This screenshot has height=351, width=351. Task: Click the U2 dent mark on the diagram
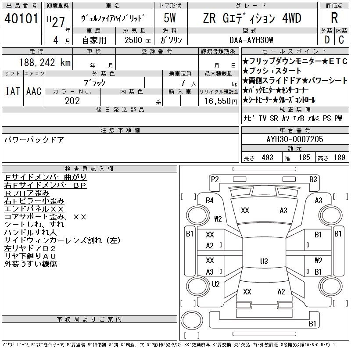pyautogui.click(x=215, y=284)
